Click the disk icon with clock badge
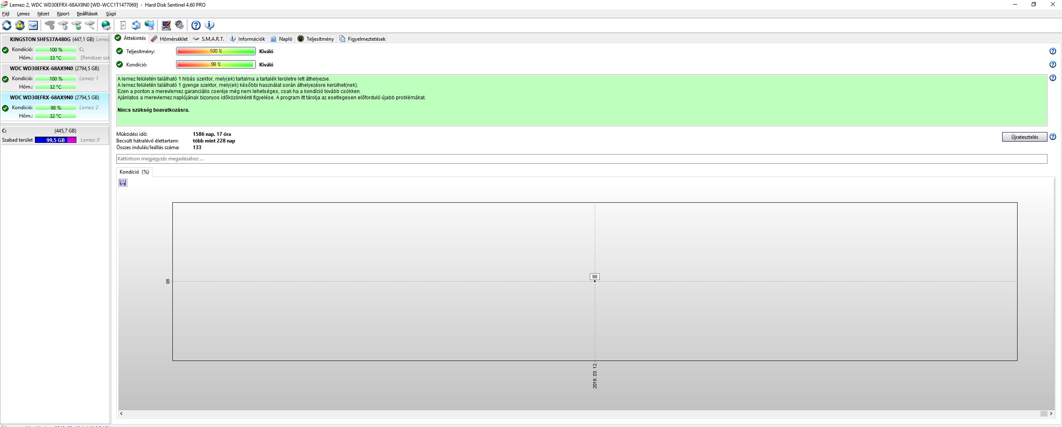The height and width of the screenshot is (427, 1062). pyautogui.click(x=63, y=25)
